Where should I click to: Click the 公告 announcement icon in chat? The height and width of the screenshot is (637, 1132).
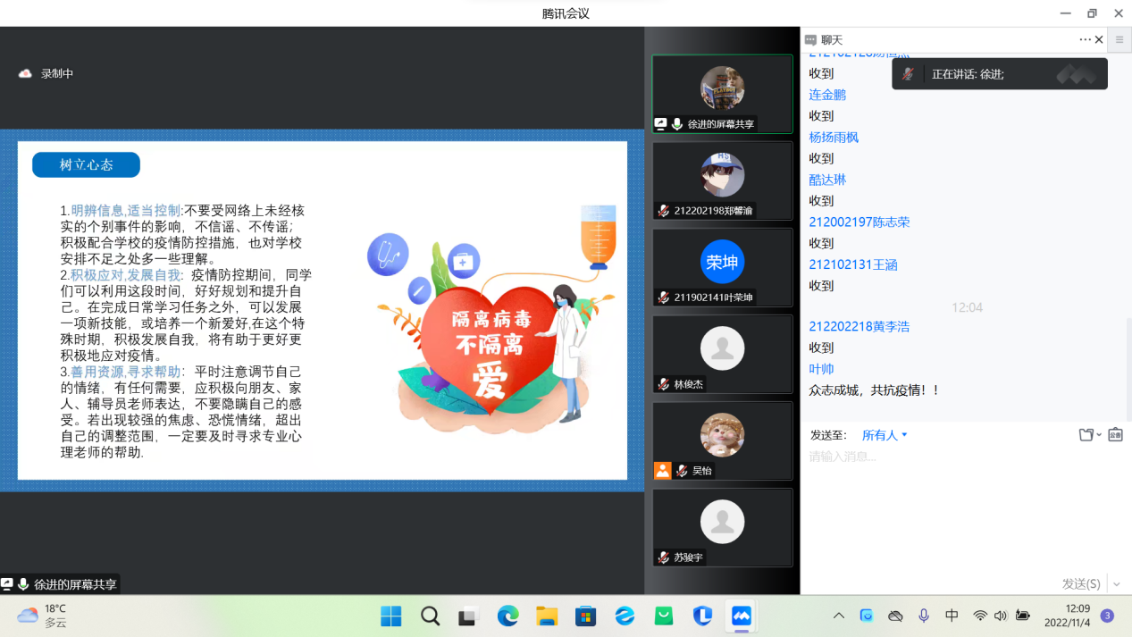(1114, 435)
